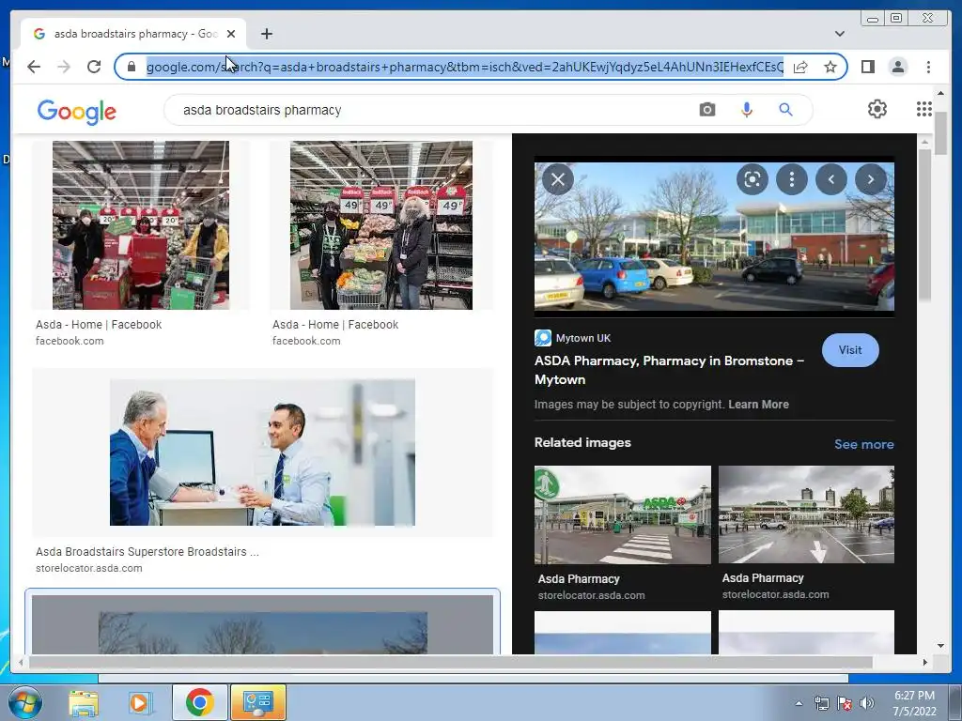Open the Google apps grid
Image resolution: width=962 pixels, height=721 pixels.
click(924, 109)
